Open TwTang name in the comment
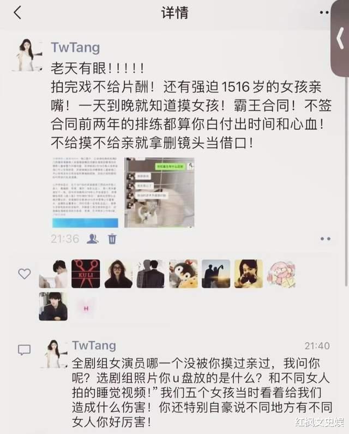The image size is (349, 434). pyautogui.click(x=94, y=346)
